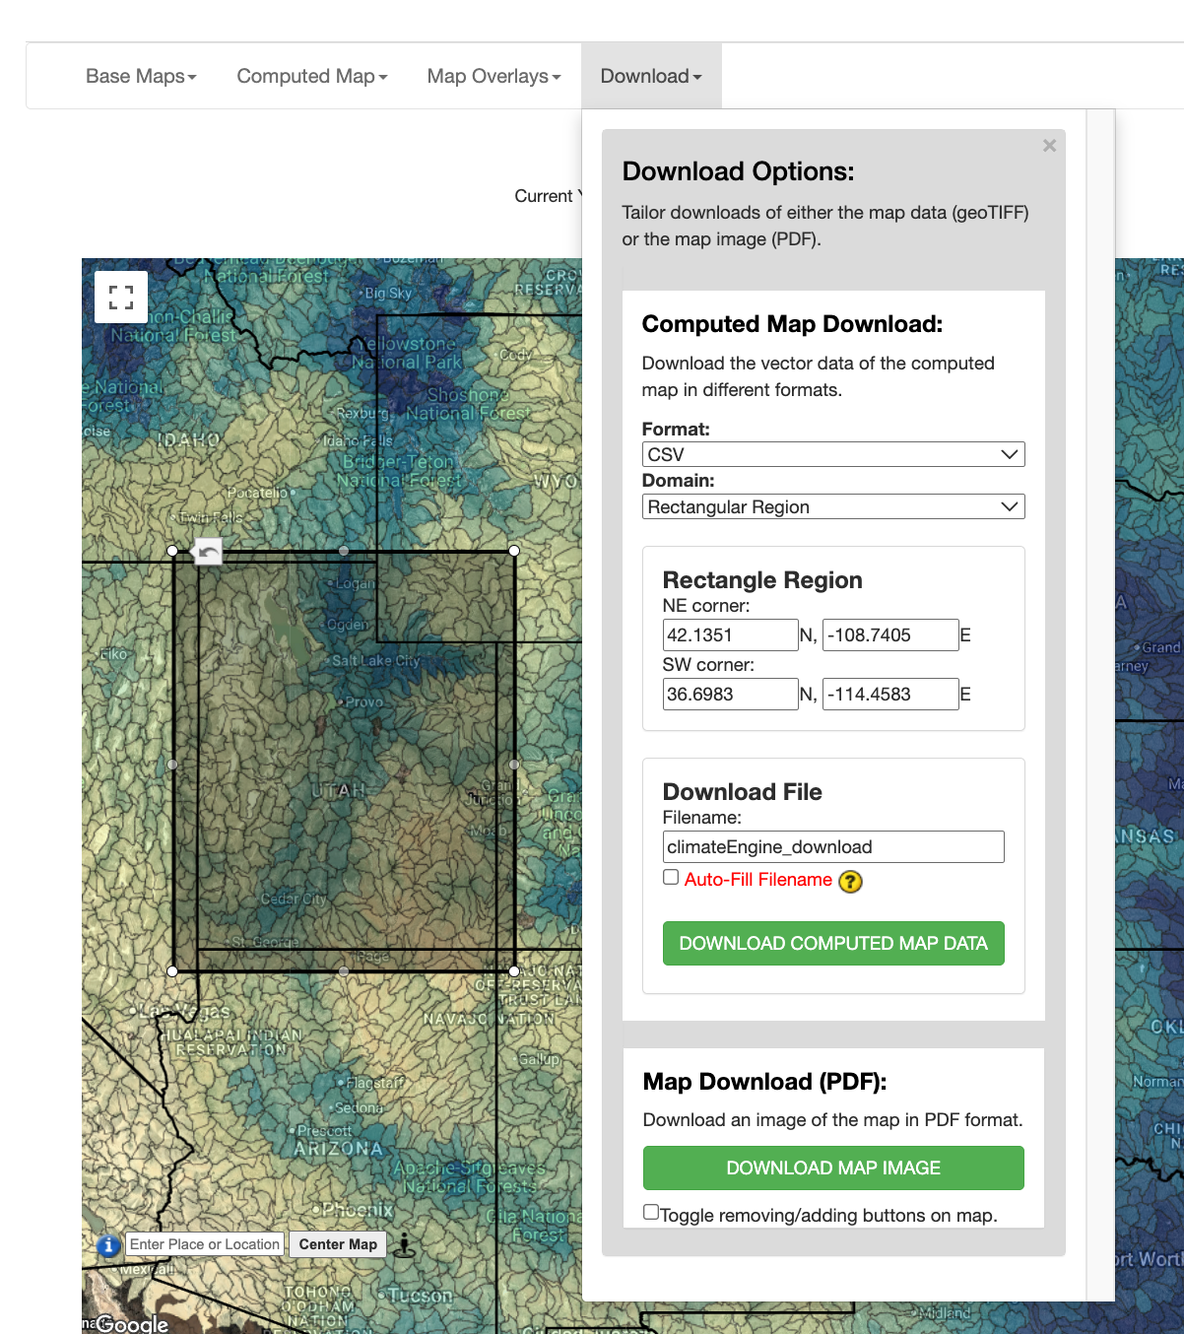Open the Format CSV dropdown
The height and width of the screenshot is (1334, 1184).
(833, 454)
